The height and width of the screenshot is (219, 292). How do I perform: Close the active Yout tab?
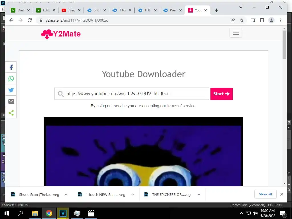coord(206,10)
